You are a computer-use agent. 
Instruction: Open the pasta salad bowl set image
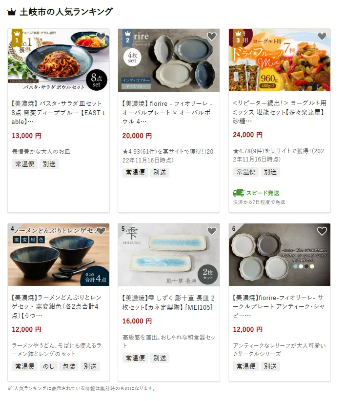tap(59, 60)
